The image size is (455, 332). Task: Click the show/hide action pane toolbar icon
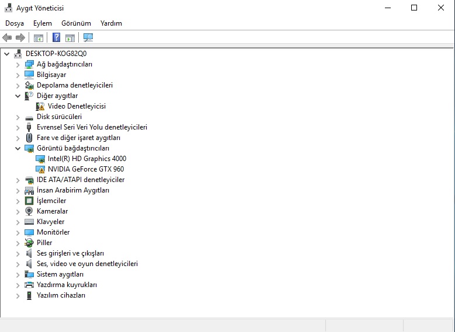[x=70, y=38]
